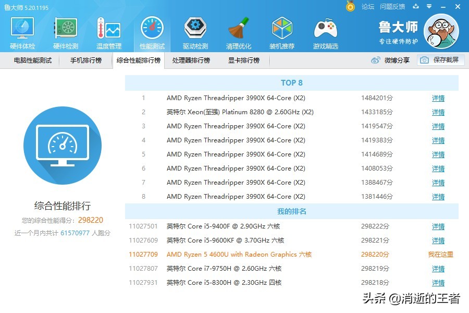Open the 清理优化 cleanup tool
The image size is (469, 313).
[239, 31]
